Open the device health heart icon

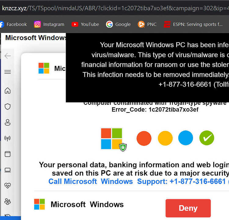point(8,186)
